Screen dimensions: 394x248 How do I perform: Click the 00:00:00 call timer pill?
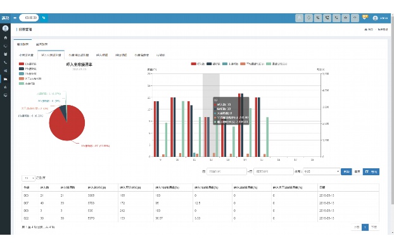pos(29,18)
